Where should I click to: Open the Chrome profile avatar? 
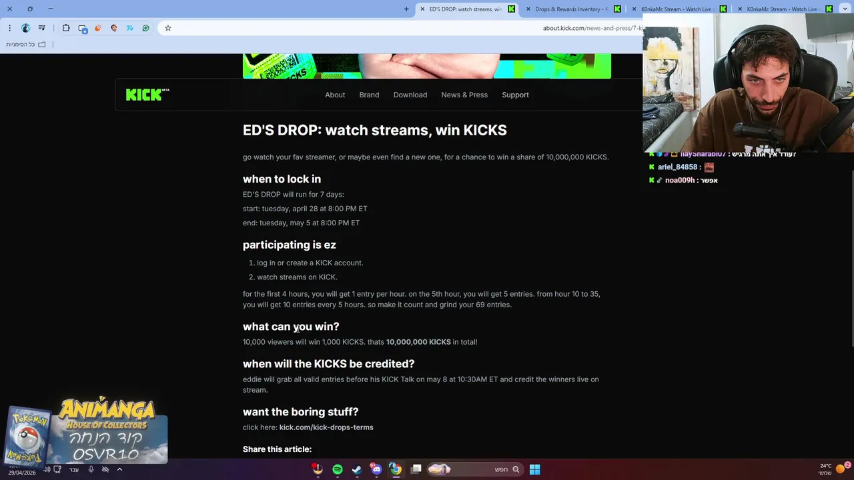coord(26,28)
